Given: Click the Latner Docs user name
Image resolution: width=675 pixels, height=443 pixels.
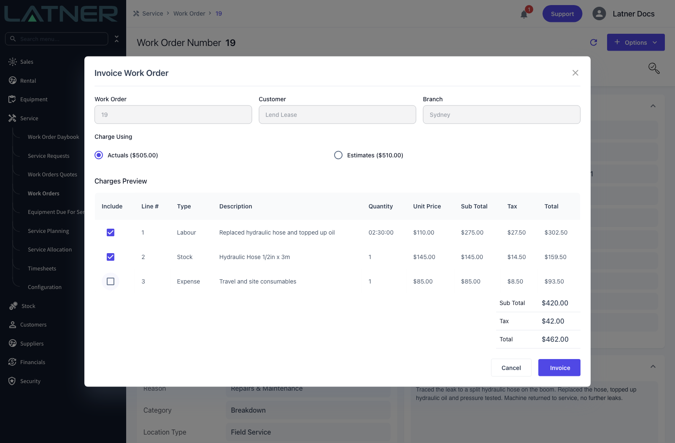Looking at the screenshot, I should click(x=634, y=14).
